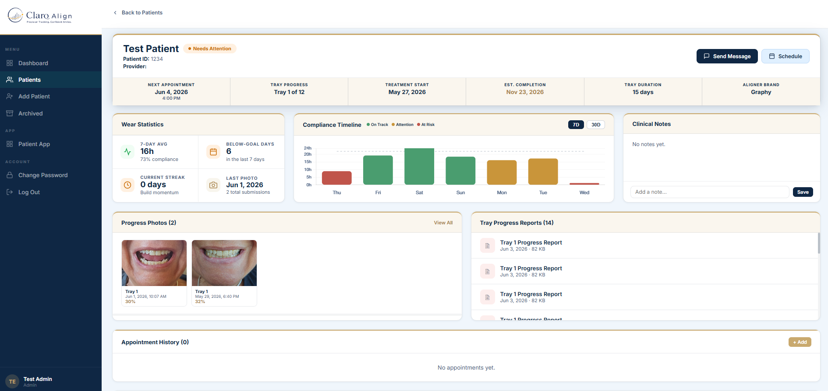Open the Add Patient page
This screenshot has width=828, height=391.
(x=51, y=96)
